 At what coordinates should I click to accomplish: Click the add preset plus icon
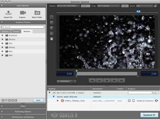point(3,100)
